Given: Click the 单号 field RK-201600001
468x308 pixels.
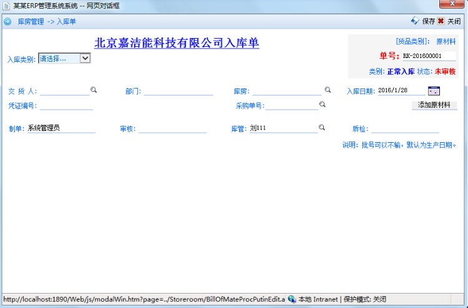Looking at the screenshot, I should pyautogui.click(x=429, y=55).
